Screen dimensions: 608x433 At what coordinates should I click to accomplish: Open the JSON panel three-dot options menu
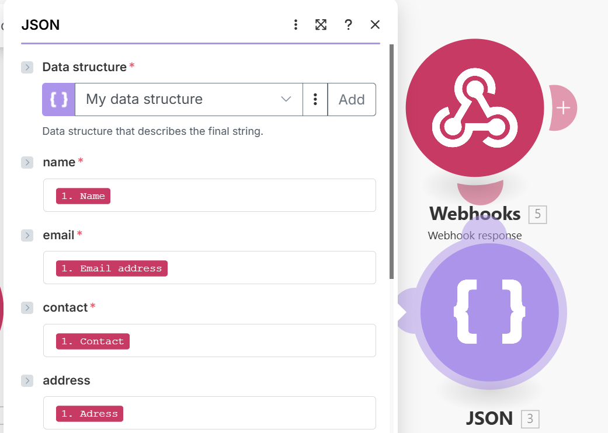pyautogui.click(x=296, y=25)
